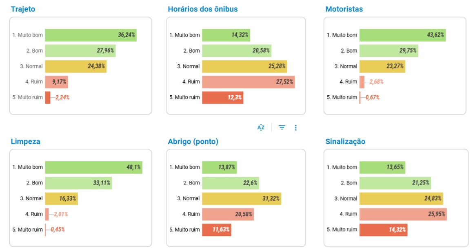Click the 48,1% Muito bom bar in Limpeza
This screenshot has width=475, height=252.
[x=93, y=167]
